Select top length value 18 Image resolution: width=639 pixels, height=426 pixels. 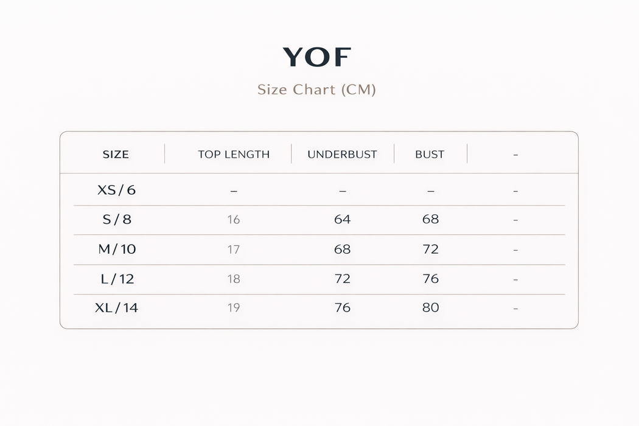click(234, 279)
